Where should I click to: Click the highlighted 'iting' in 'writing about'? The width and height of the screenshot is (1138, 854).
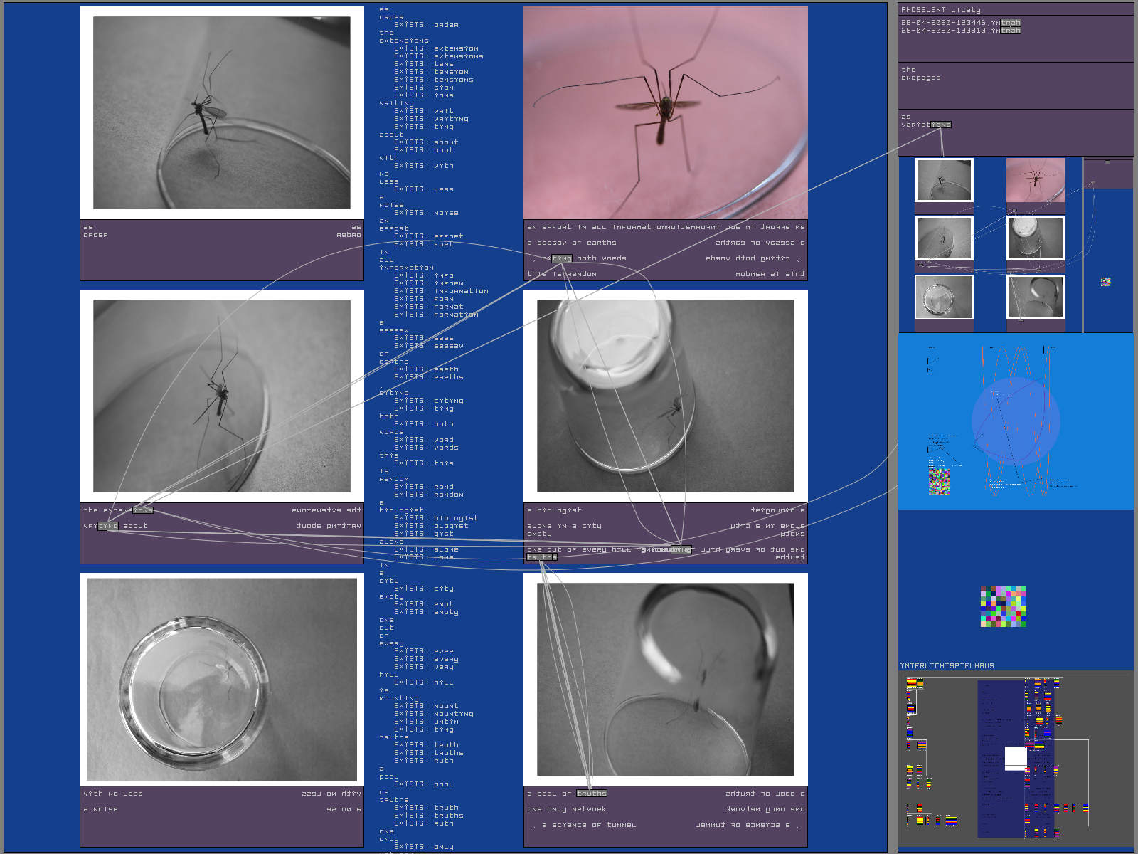tap(108, 526)
